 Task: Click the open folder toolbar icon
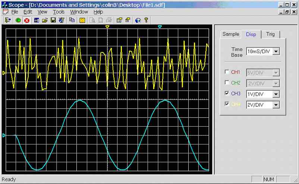[x=45, y=20]
